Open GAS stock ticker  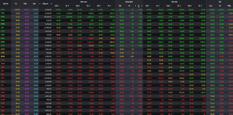2,89
